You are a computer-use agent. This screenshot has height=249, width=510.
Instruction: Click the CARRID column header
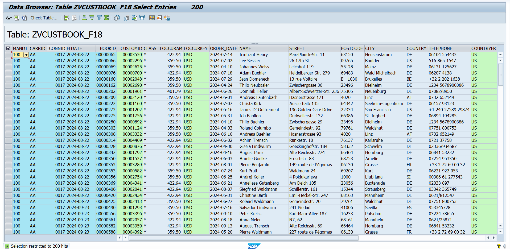click(x=38, y=48)
